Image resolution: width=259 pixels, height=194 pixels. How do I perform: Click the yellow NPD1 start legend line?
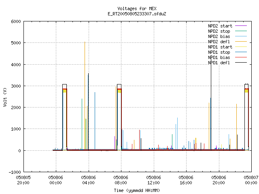pos(241,47)
